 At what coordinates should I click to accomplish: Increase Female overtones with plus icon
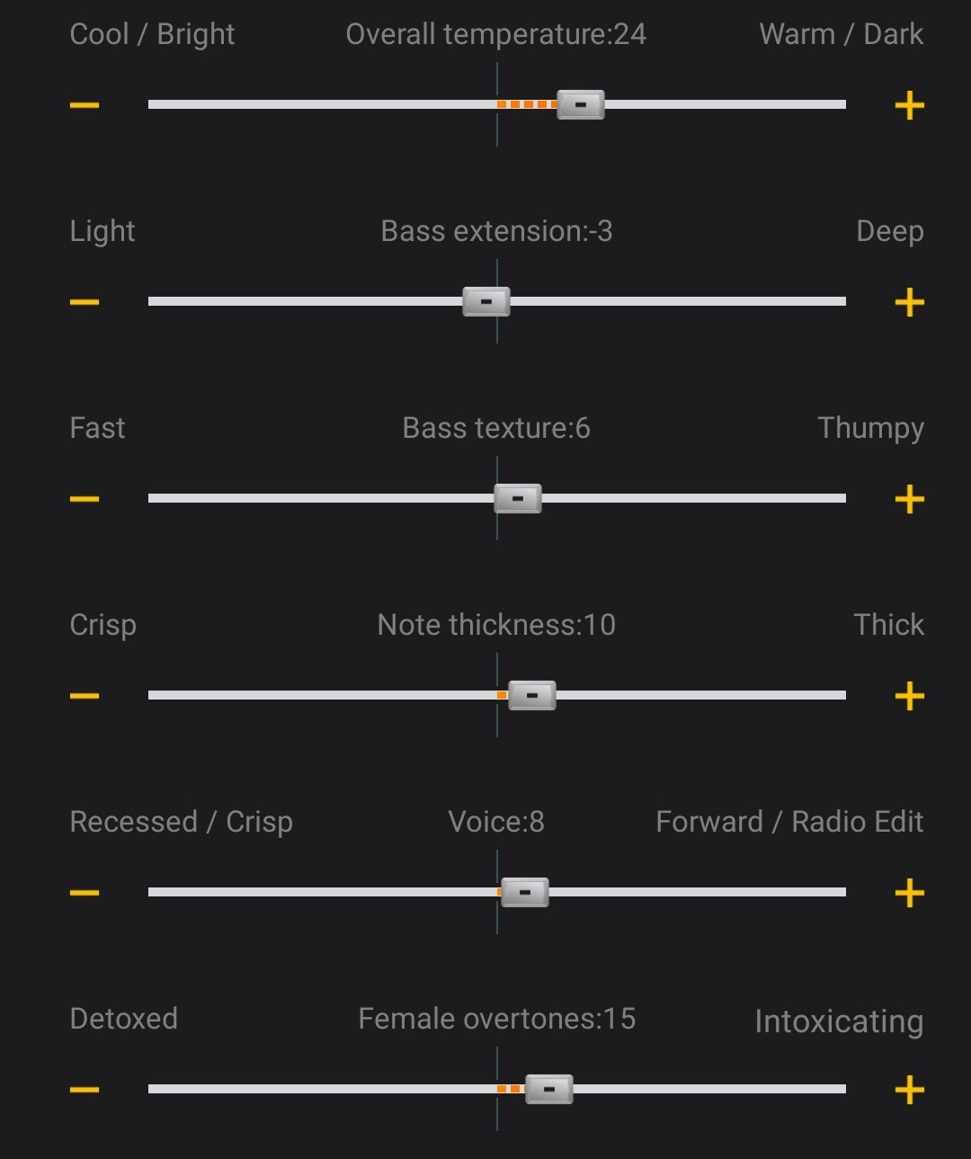click(910, 1090)
